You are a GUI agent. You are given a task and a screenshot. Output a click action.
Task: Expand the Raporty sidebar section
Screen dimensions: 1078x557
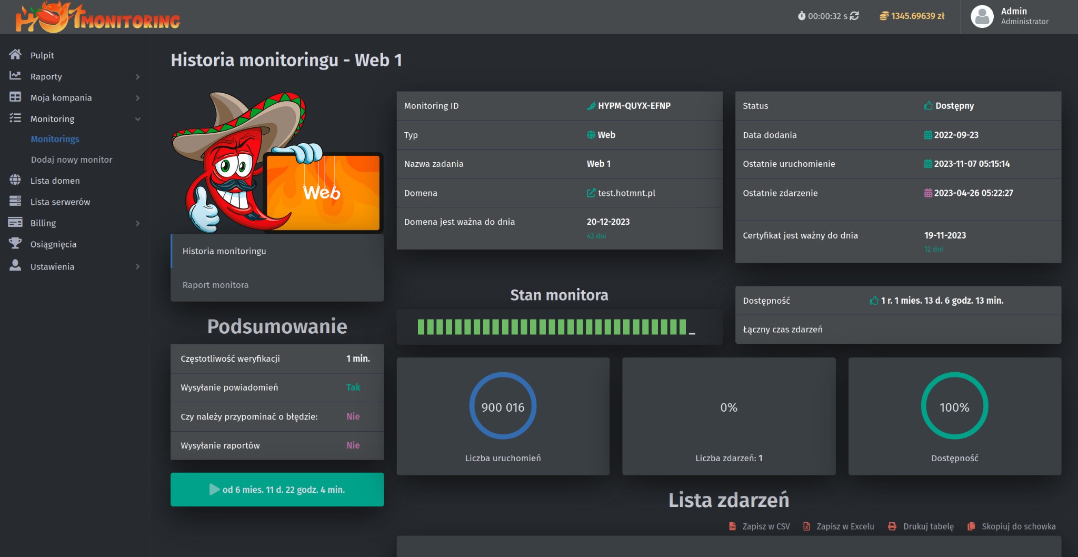[45, 76]
